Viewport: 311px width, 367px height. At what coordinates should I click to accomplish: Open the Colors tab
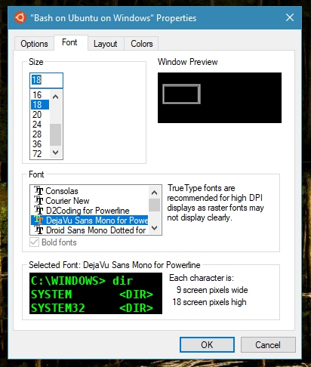(142, 44)
